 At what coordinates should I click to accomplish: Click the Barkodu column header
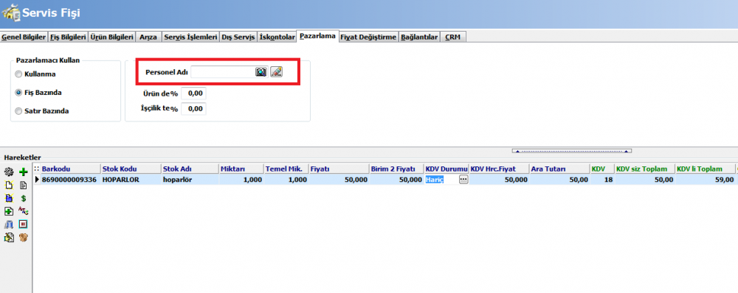coord(71,169)
